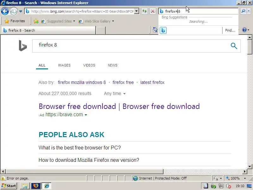Click the Bing page search magnifier
The image size is (253, 190).
(x=234, y=46)
